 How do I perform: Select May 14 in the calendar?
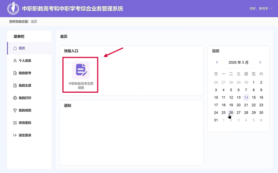[x=246, y=97]
